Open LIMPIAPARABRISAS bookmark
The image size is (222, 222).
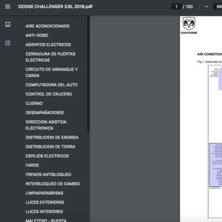[44, 193]
